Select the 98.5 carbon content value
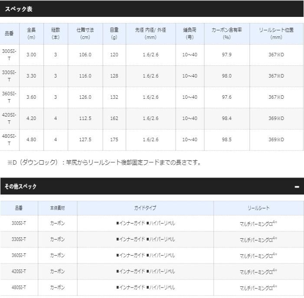The image size is (304, 298). (227, 139)
